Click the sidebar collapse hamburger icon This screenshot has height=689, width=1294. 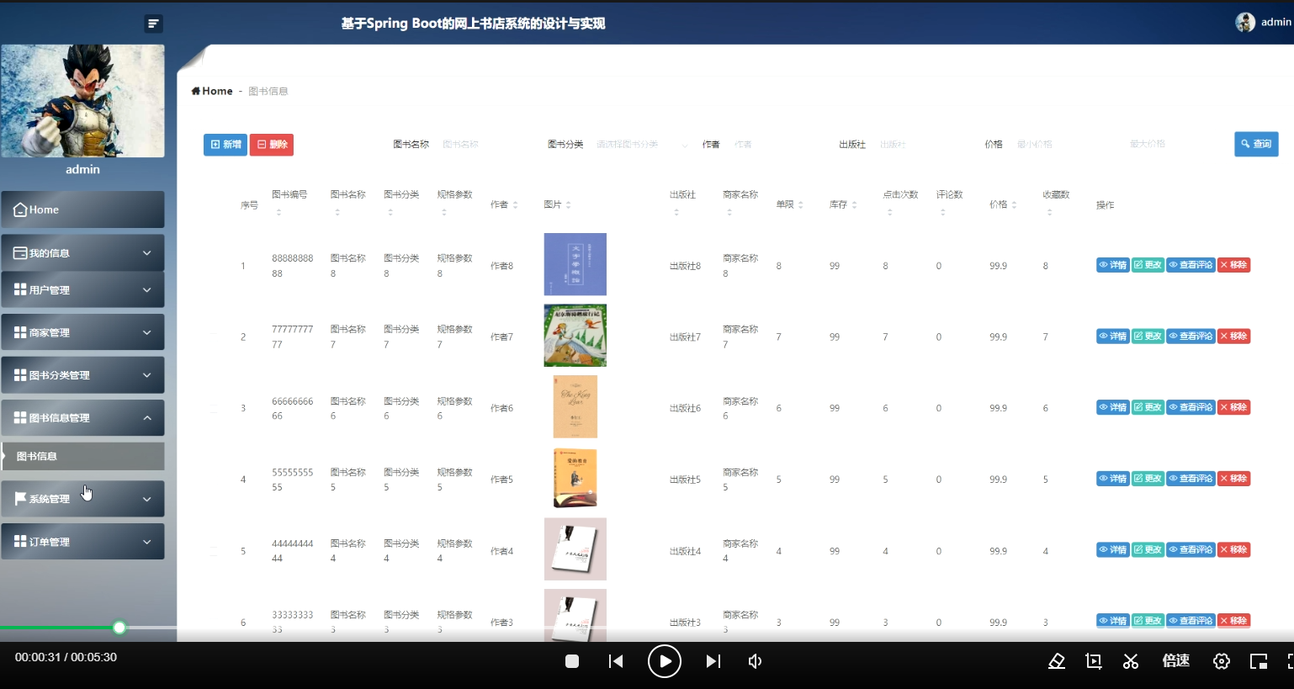152,23
